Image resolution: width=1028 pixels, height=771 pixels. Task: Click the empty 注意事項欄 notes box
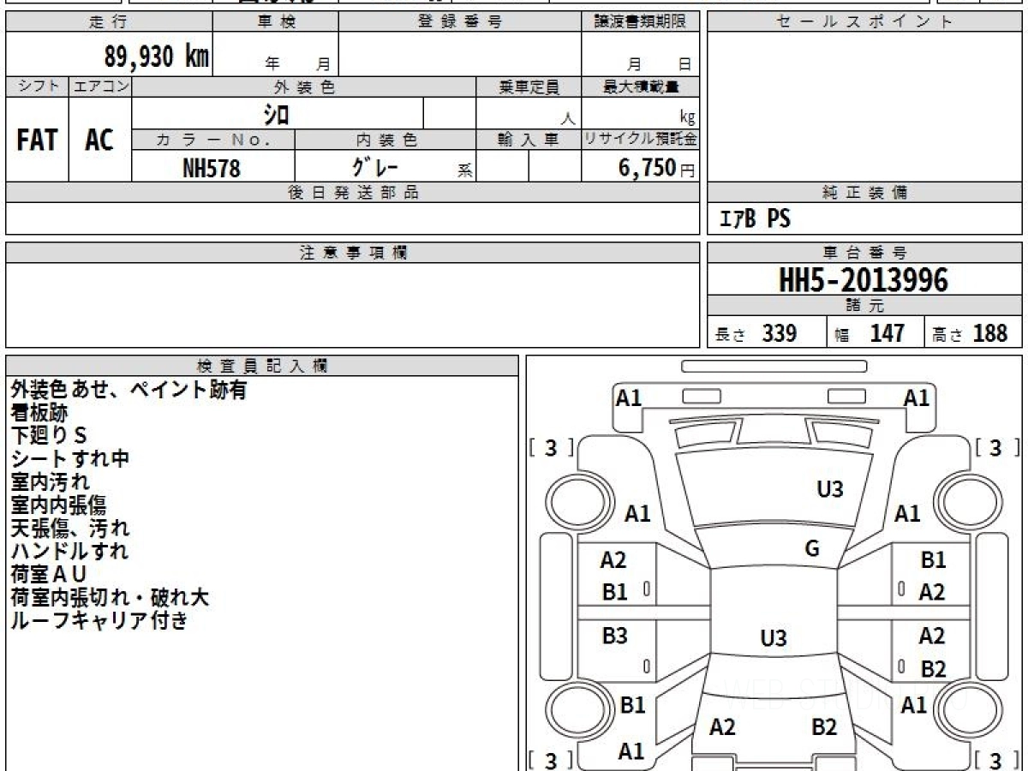coord(352,304)
